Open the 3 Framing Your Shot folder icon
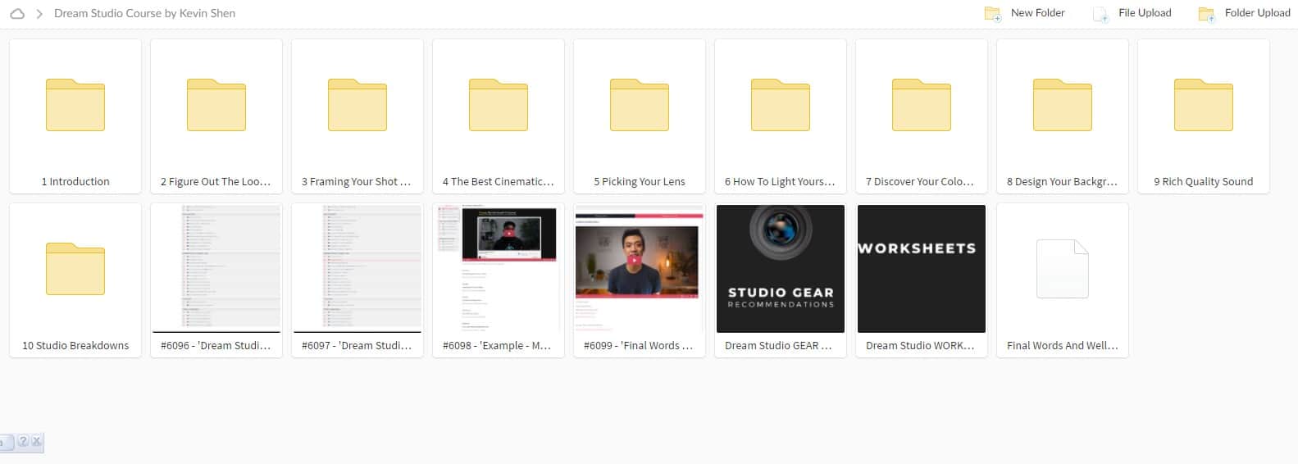 pos(358,105)
